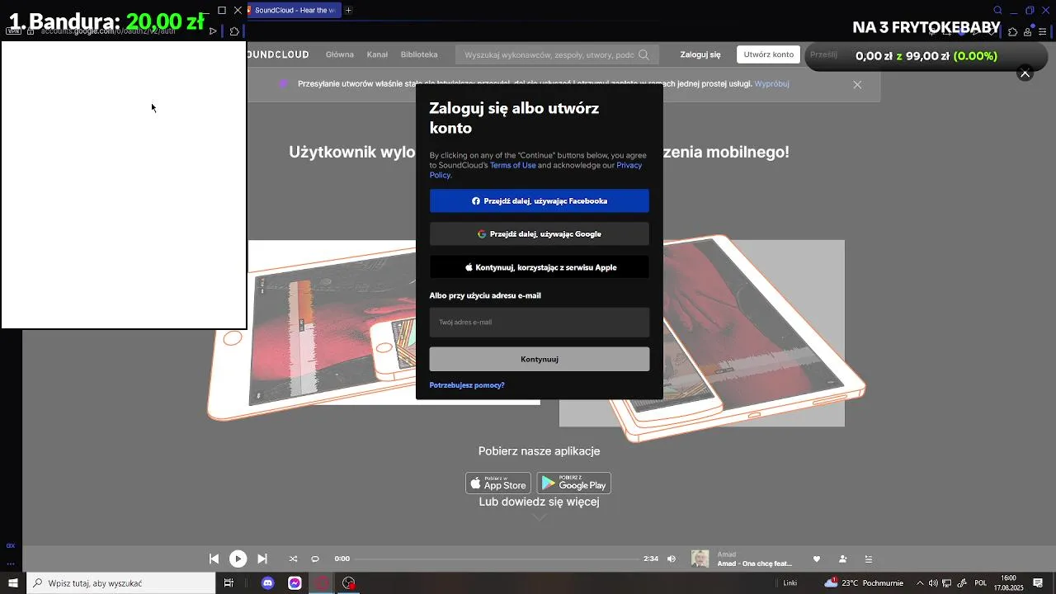Like the Amad track with the heart icon
1056x594 pixels.
pos(817,559)
